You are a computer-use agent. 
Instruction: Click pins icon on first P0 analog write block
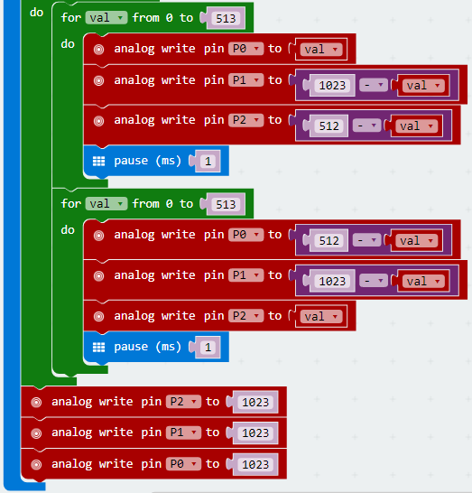point(98,50)
